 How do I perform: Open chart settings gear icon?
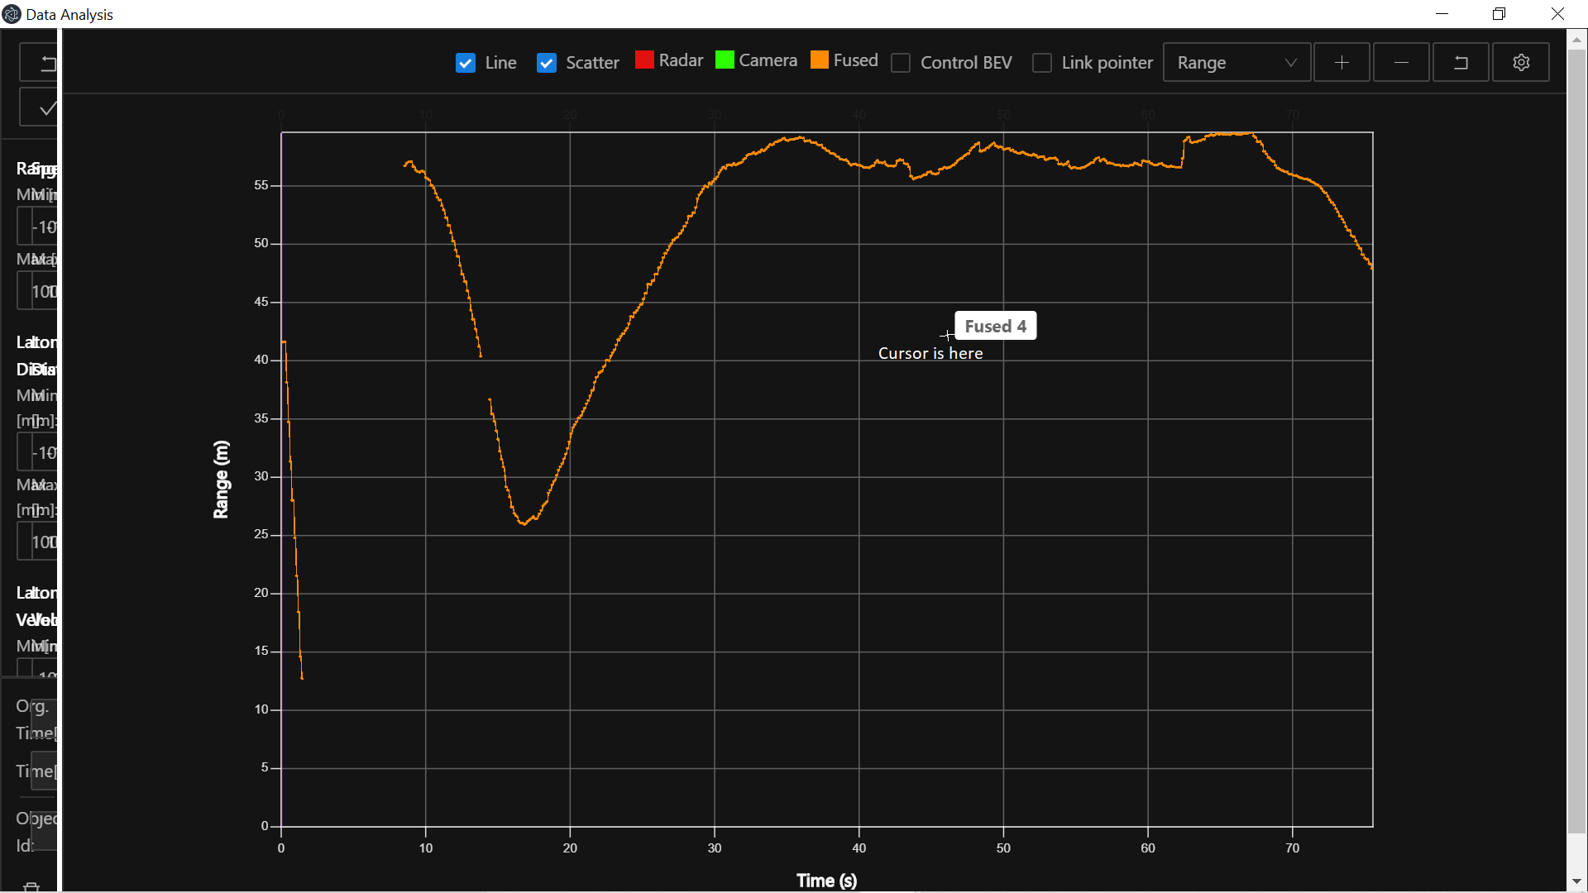click(x=1521, y=63)
